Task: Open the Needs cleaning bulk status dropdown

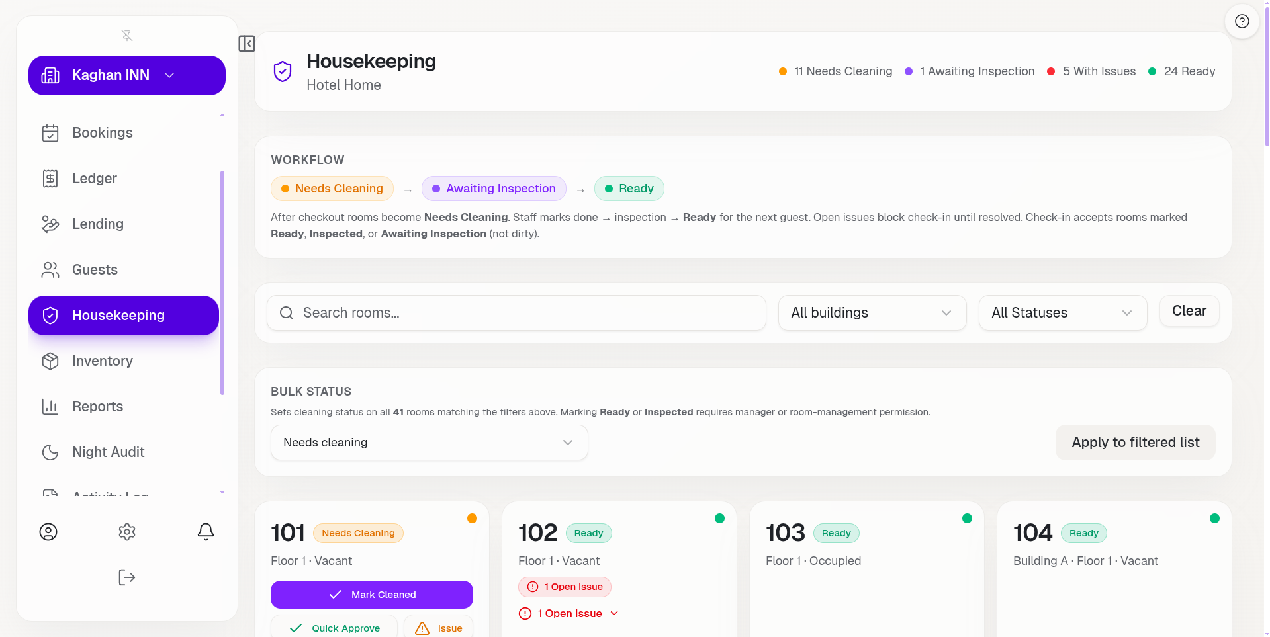Action: tap(430, 443)
